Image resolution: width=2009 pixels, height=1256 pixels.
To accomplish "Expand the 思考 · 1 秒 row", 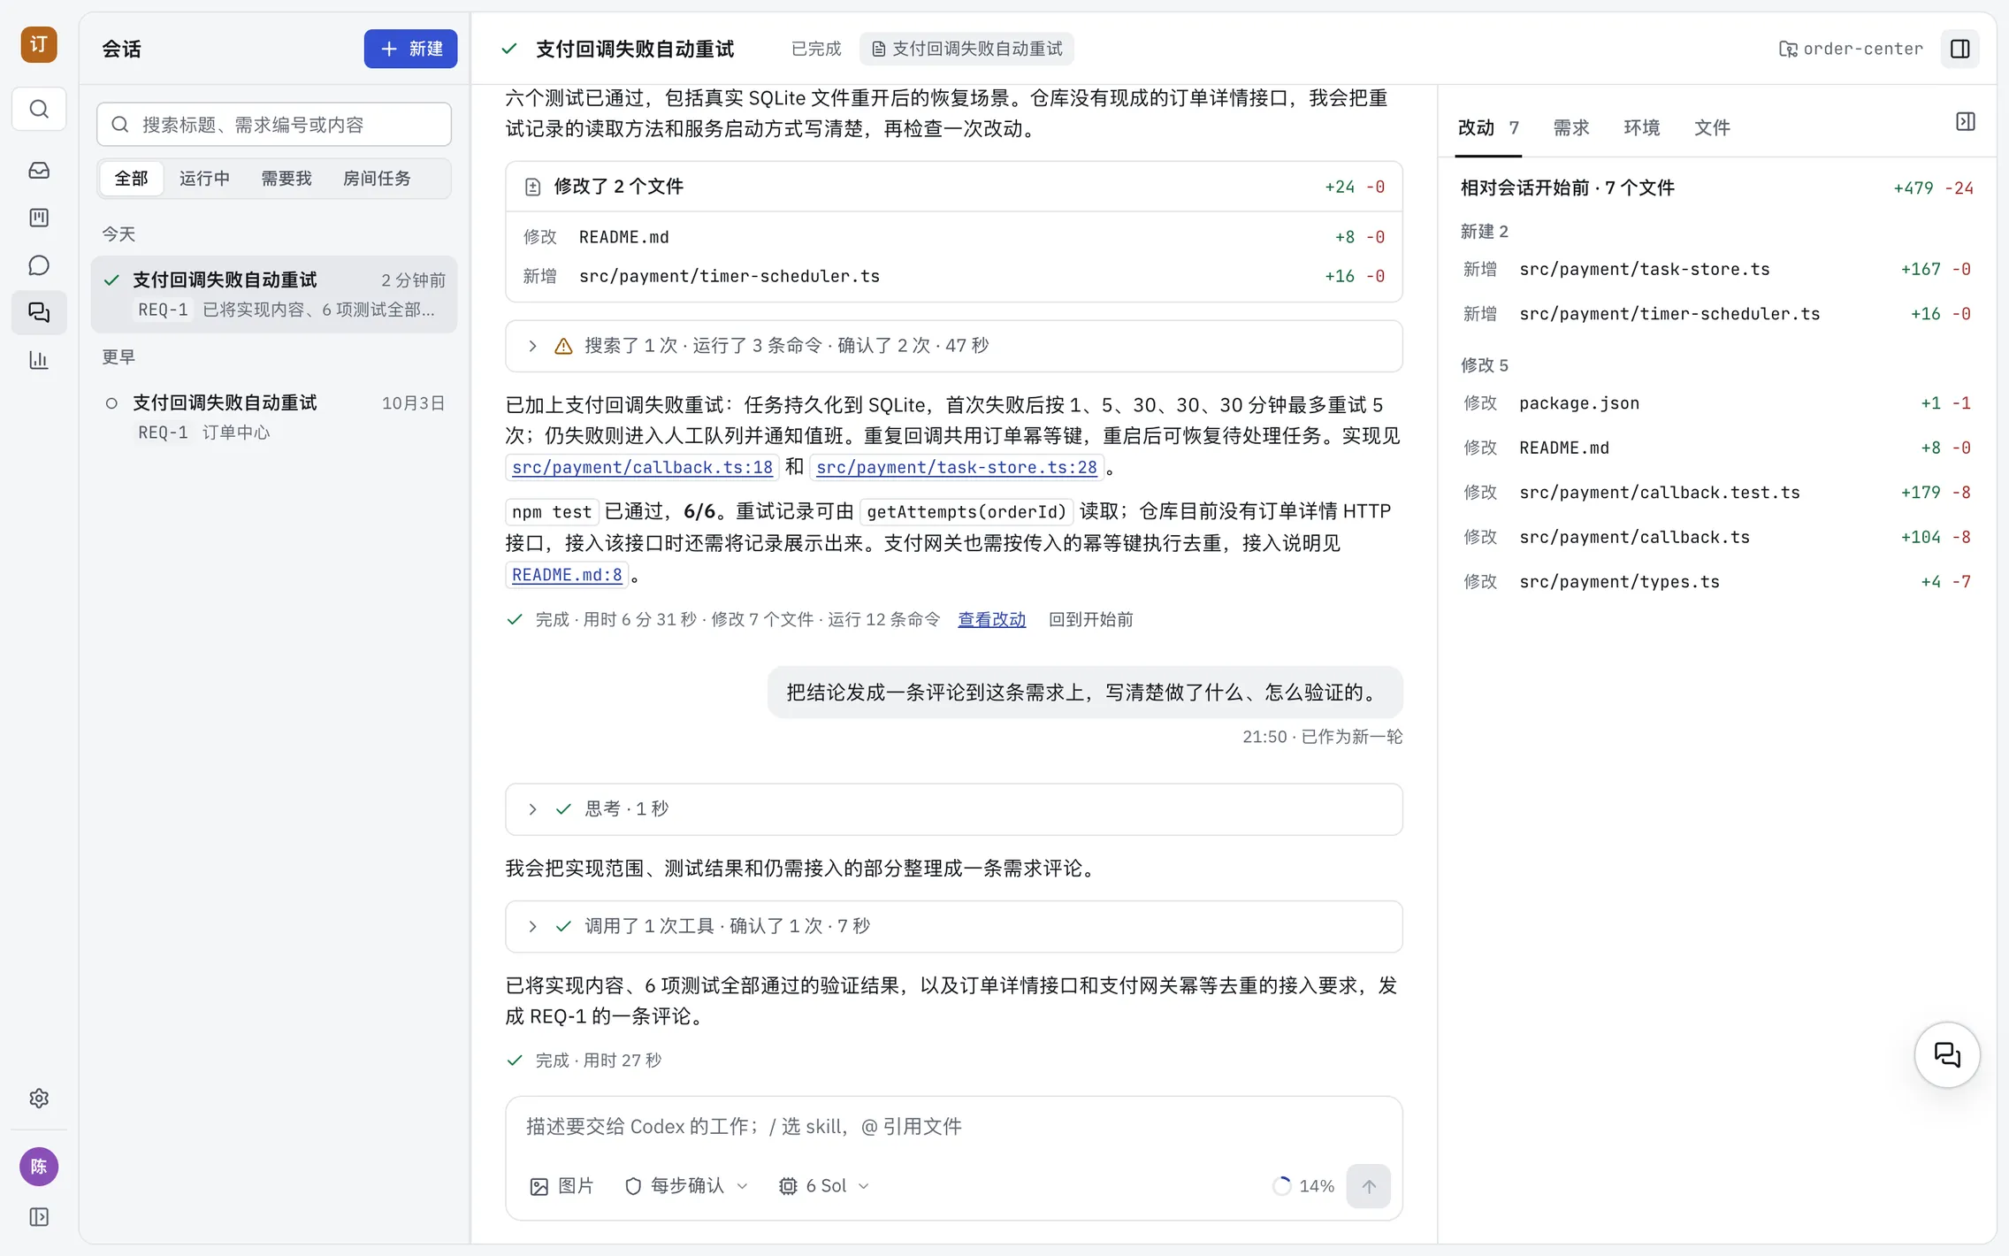I will tap(953, 809).
